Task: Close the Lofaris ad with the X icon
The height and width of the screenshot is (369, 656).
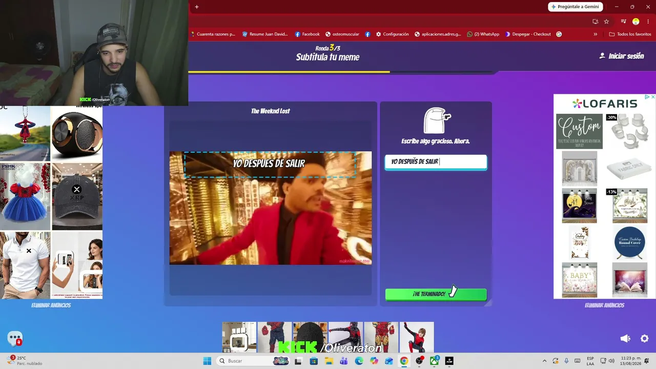Action: pos(652,97)
